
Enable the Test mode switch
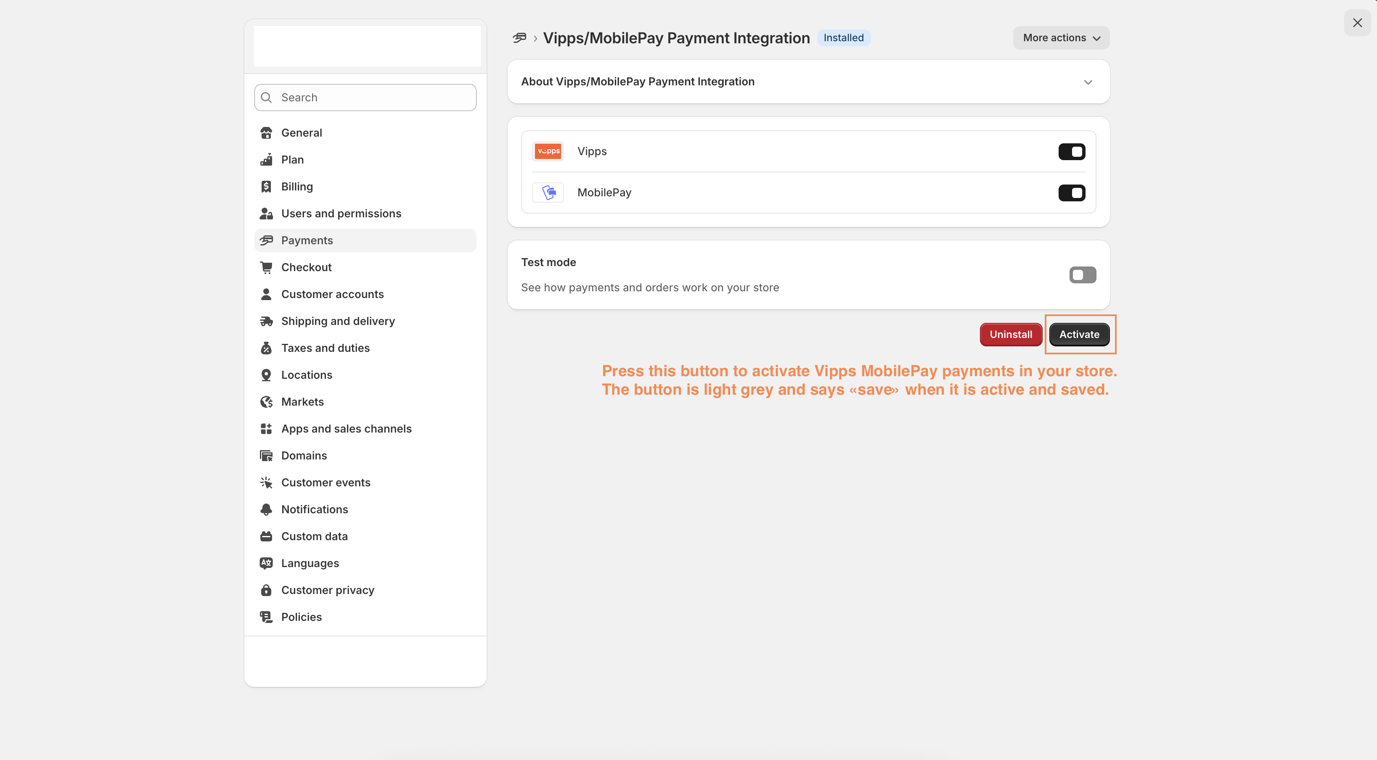click(1083, 275)
